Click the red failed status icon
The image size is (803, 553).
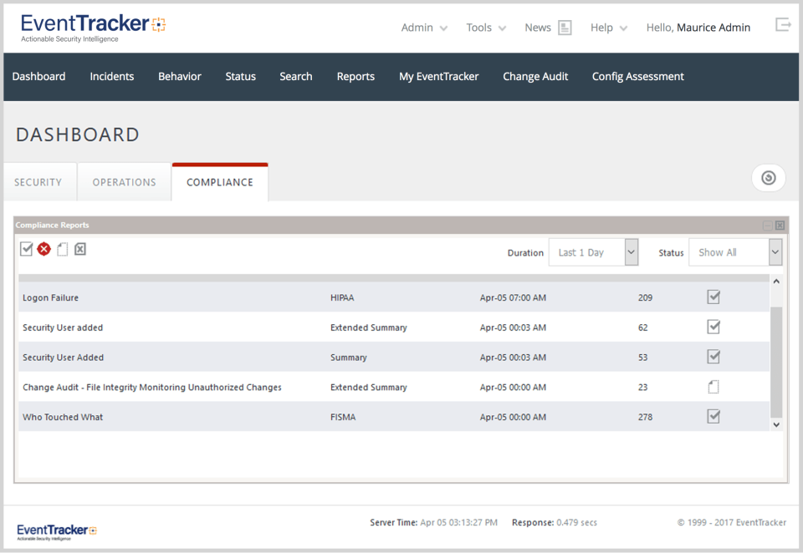point(44,249)
